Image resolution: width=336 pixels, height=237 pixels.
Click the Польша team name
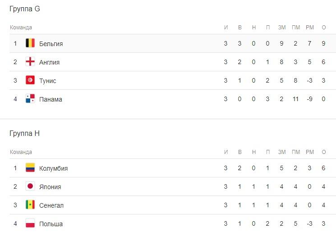51,224
